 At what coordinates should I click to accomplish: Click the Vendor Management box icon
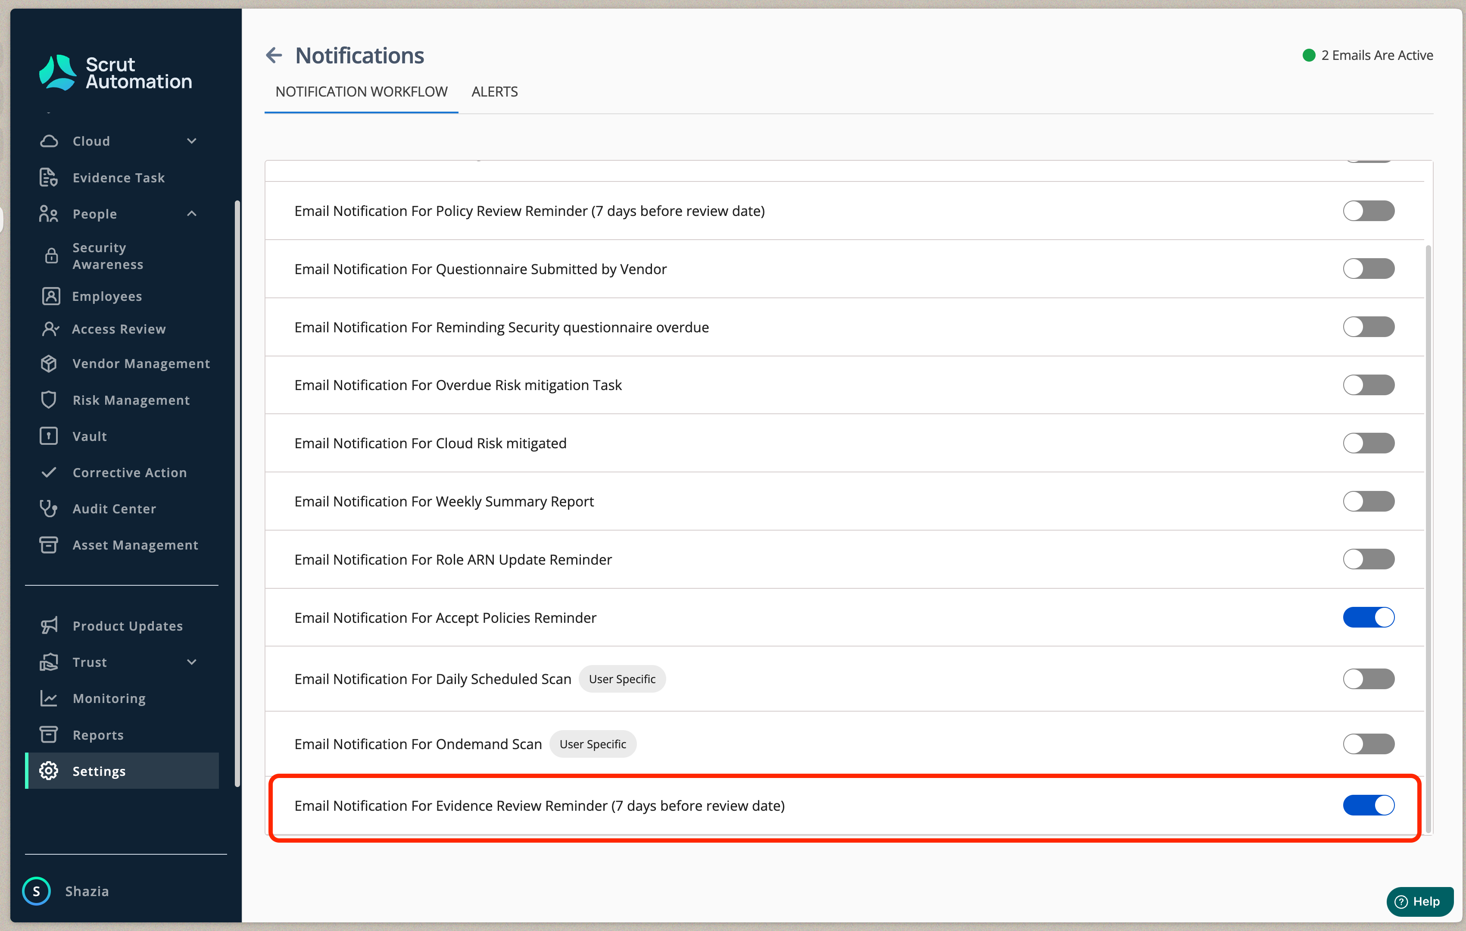point(49,363)
